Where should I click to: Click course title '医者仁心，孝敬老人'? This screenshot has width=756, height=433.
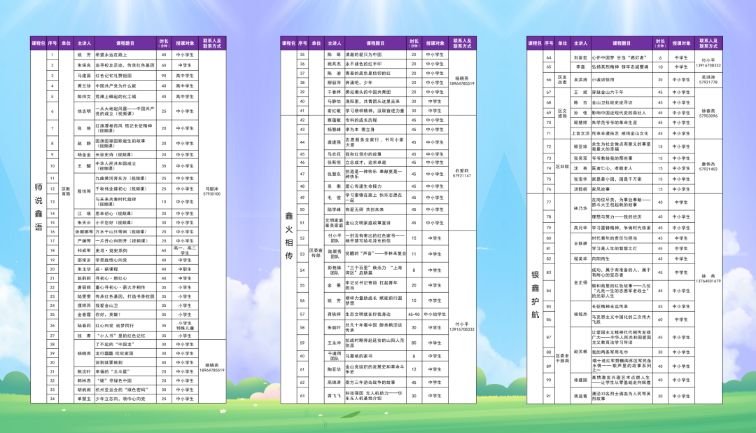612,168
